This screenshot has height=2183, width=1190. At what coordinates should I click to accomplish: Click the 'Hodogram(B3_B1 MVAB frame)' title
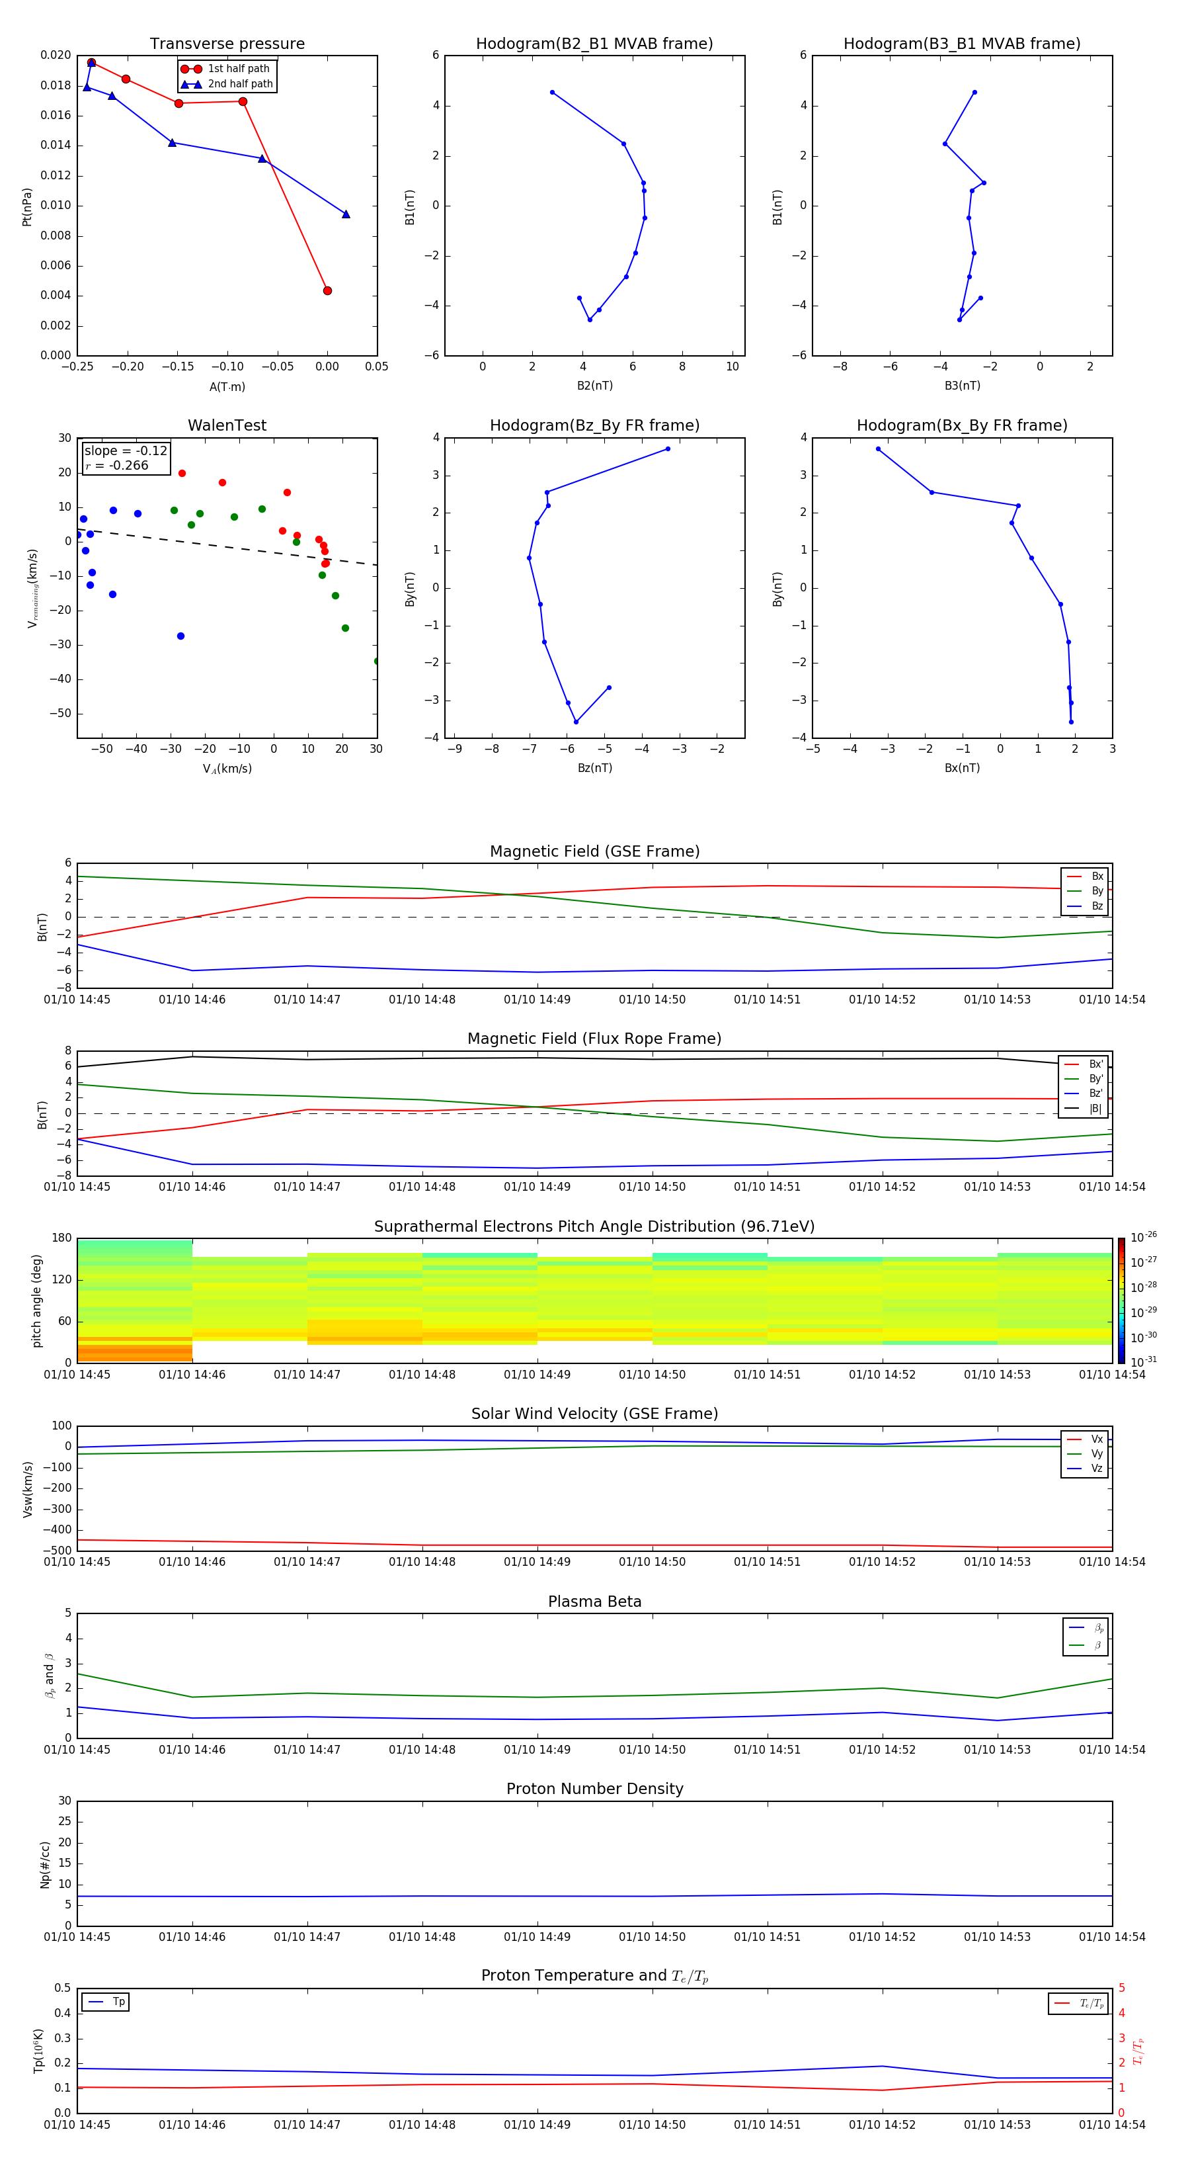[x=962, y=44]
